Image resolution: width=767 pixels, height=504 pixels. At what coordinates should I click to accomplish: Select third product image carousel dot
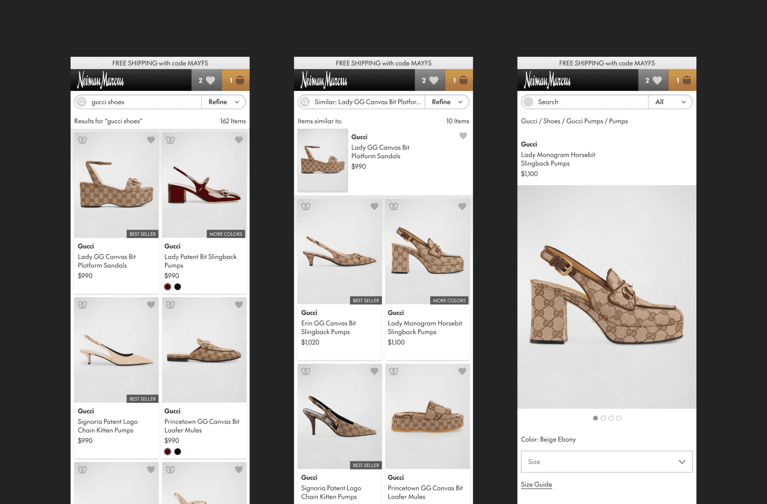point(611,418)
